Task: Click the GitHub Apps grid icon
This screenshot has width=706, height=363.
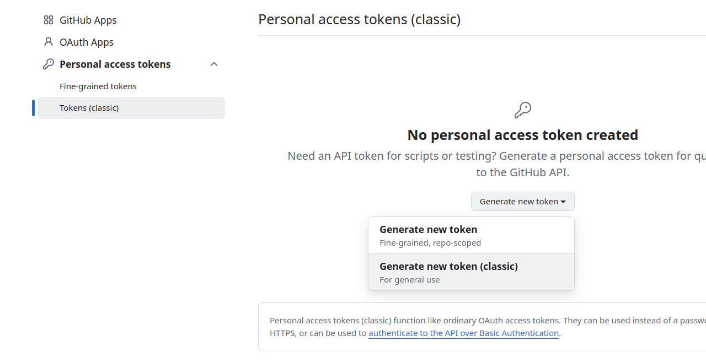Action: coord(49,20)
